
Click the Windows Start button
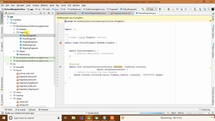coord(4,118)
